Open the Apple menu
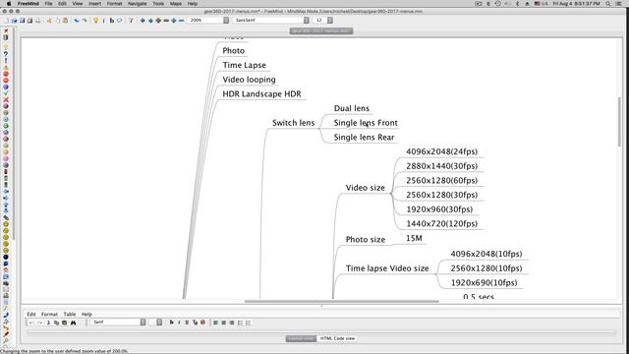 pyautogui.click(x=9, y=4)
